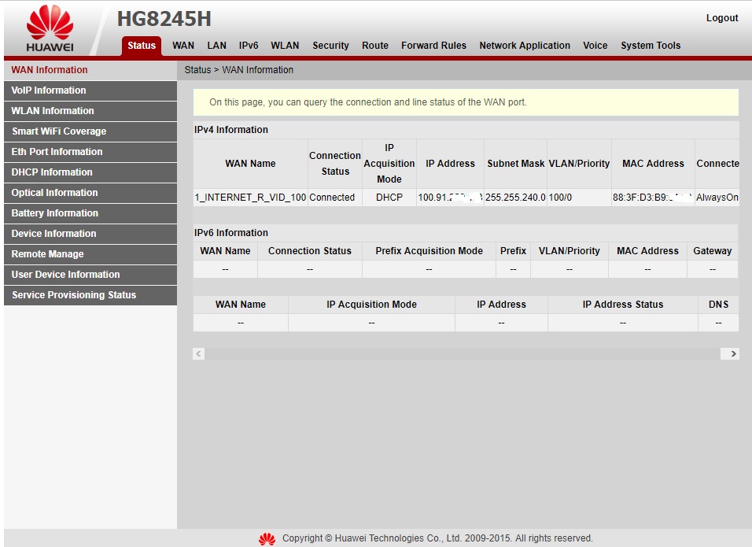The height and width of the screenshot is (547, 752).
Task: Switch to the WLAN tab
Action: [x=285, y=46]
